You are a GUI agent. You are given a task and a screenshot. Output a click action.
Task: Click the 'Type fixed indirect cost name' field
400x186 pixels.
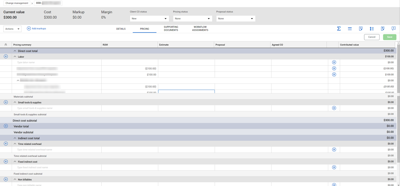point(57,168)
